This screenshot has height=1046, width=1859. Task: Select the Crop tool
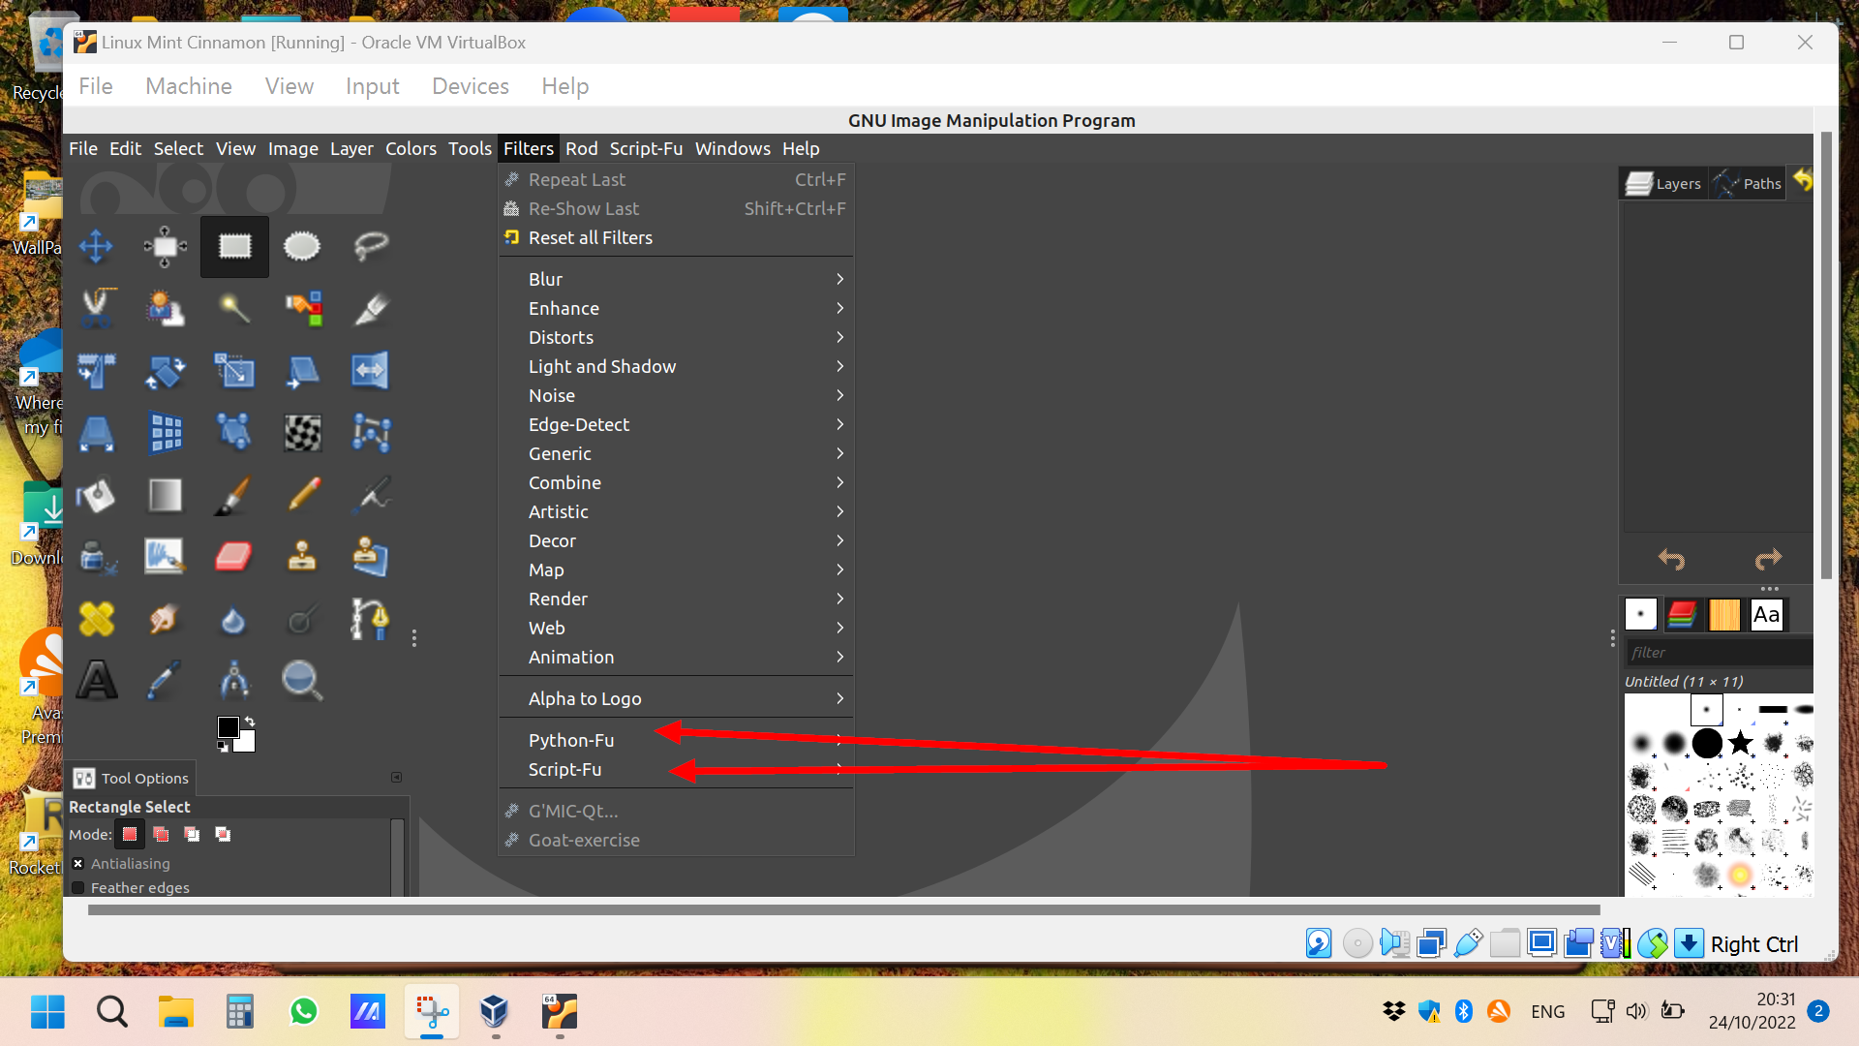pyautogui.click(x=372, y=309)
